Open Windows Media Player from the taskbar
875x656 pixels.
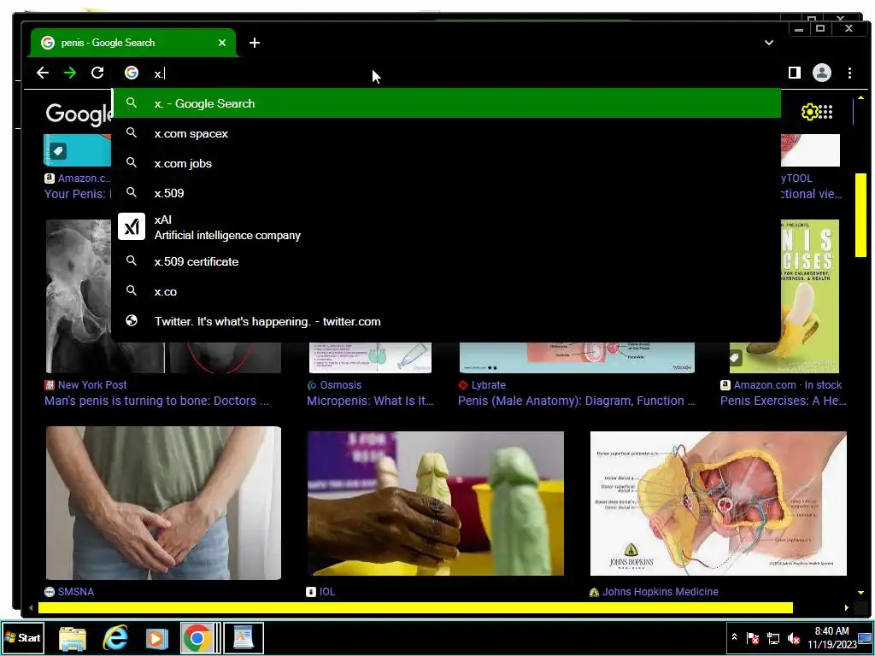coord(157,638)
